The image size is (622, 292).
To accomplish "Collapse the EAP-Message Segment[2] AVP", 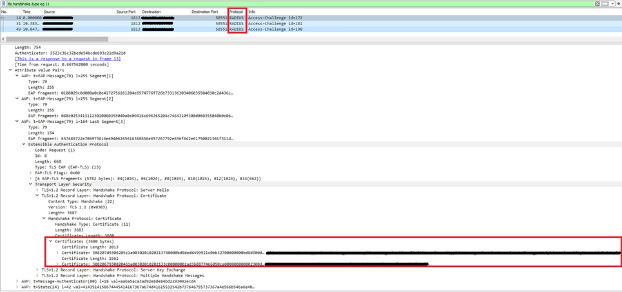I will coord(17,98).
